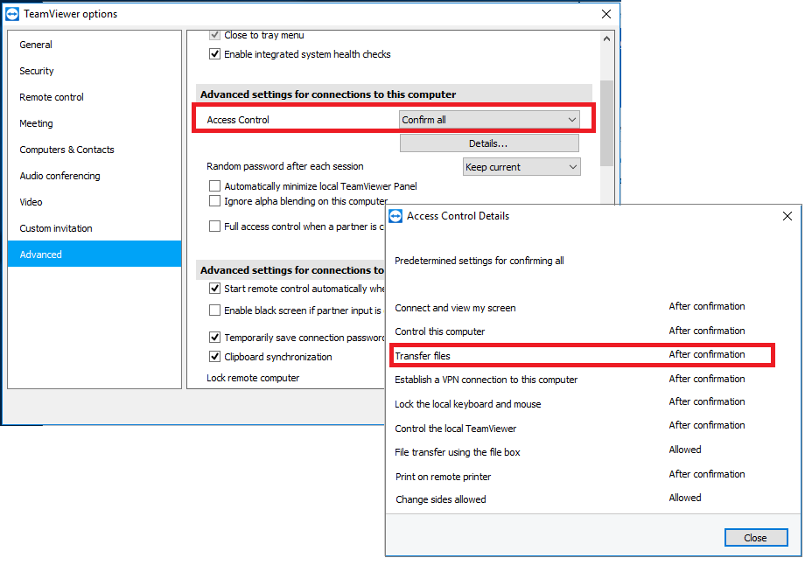Select the Advanced category

(94, 255)
